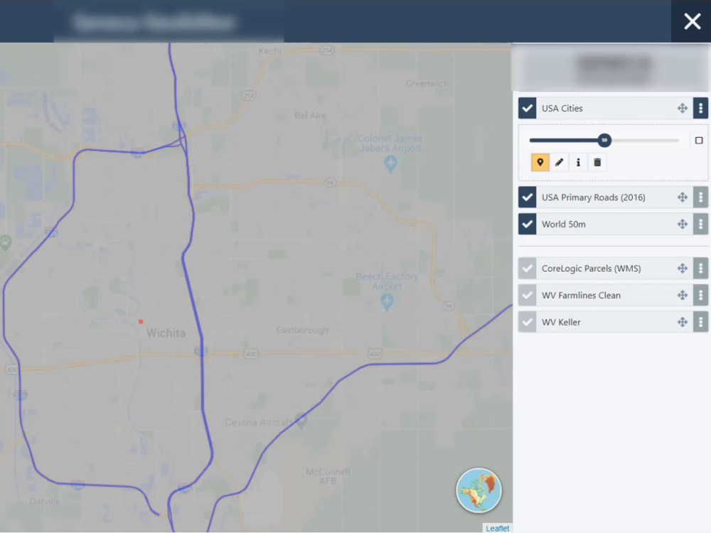Viewport: 711px width, 533px height.
Task: Click the USA Cities layer name
Action: (x=562, y=108)
